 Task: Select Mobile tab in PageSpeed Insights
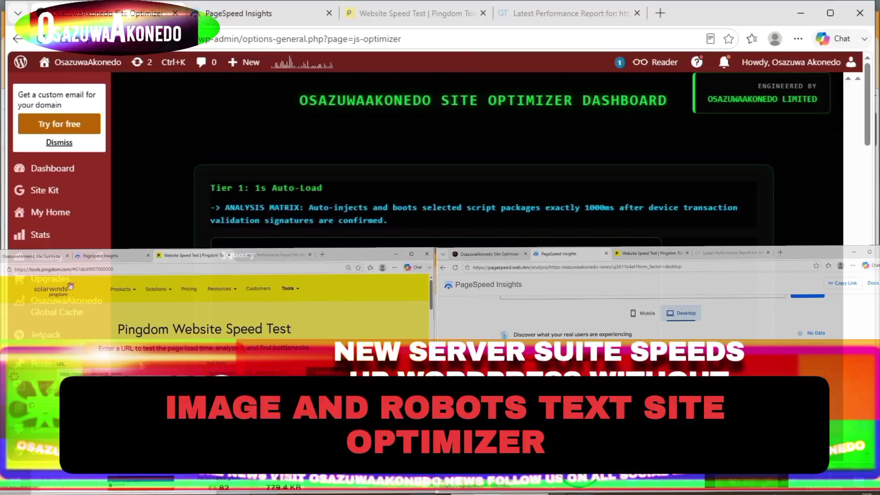(643, 313)
